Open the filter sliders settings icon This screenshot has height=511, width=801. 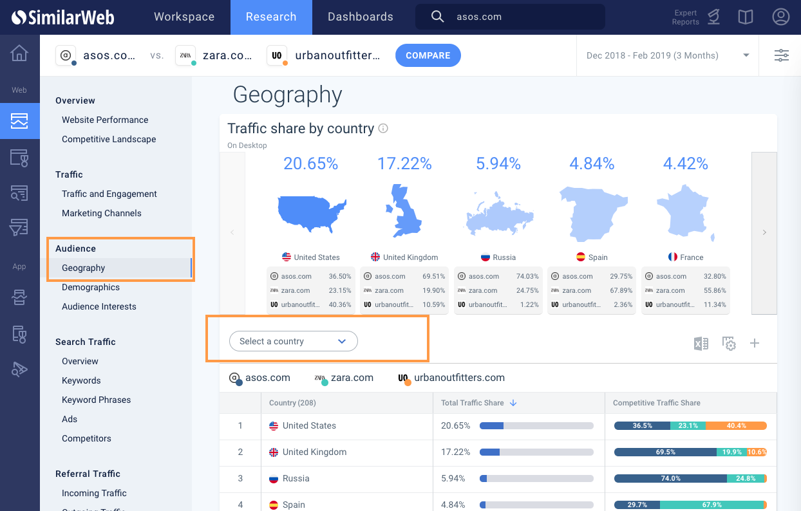pyautogui.click(x=782, y=55)
